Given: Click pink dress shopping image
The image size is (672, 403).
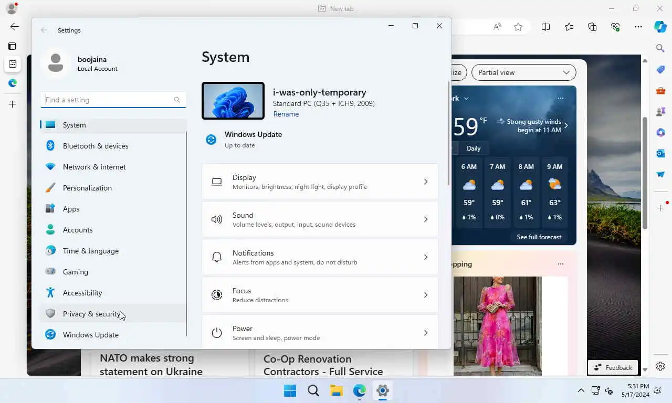Looking at the screenshot, I should pyautogui.click(x=497, y=325).
